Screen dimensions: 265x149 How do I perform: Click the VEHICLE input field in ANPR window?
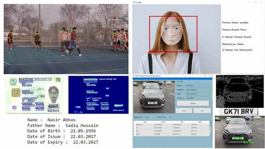198,98
